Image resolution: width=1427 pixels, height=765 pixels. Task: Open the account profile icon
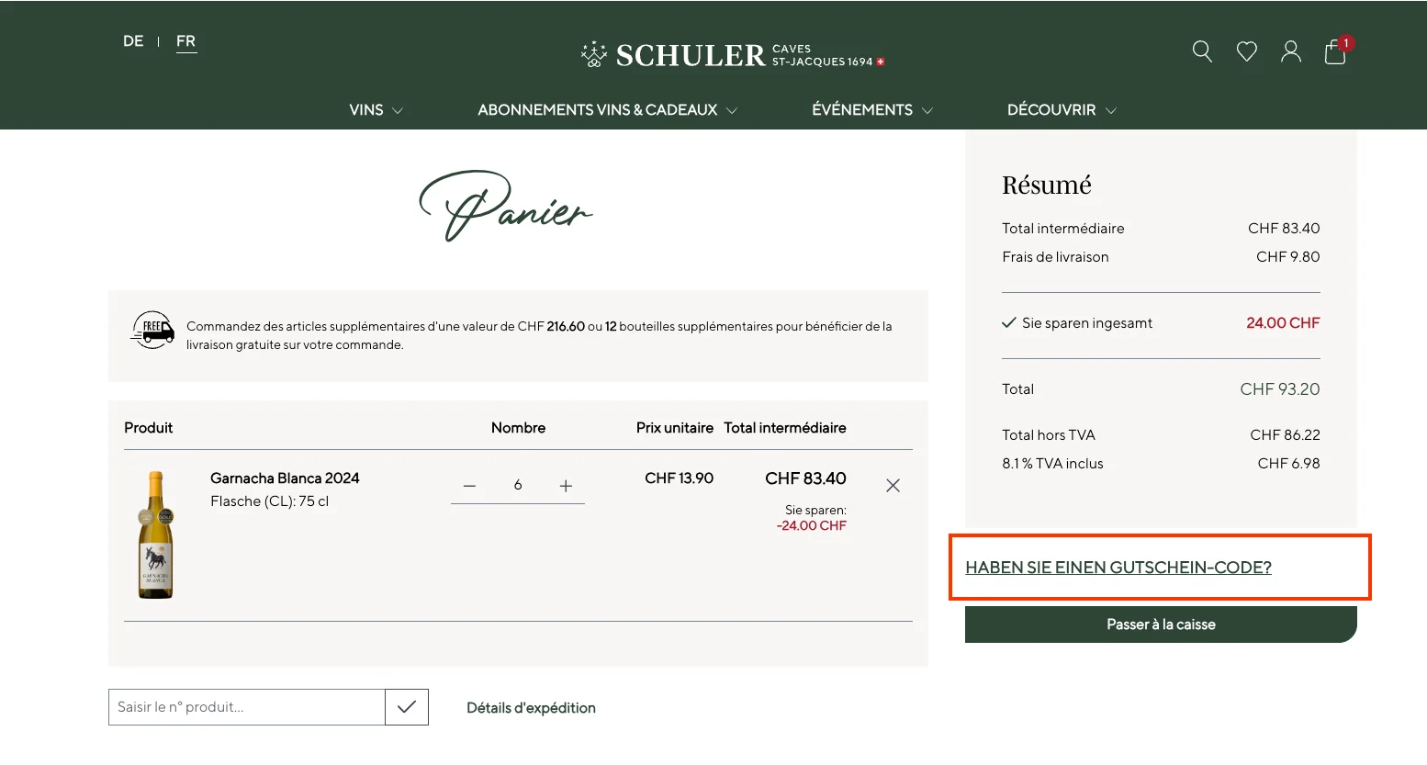(x=1290, y=51)
